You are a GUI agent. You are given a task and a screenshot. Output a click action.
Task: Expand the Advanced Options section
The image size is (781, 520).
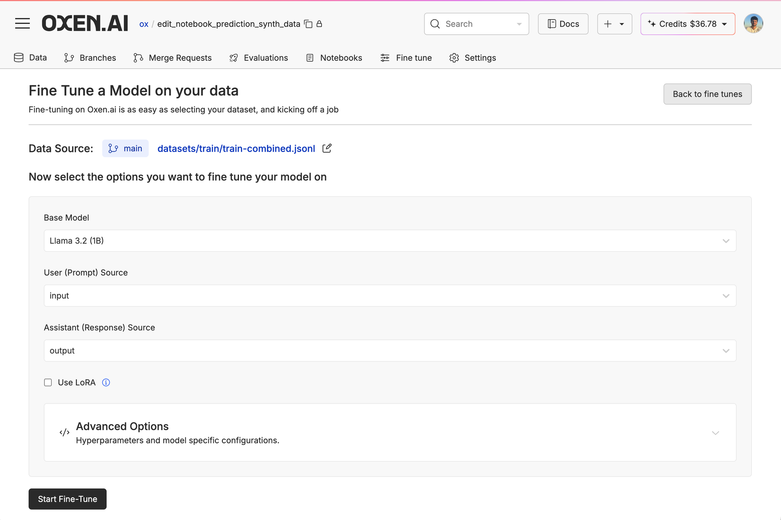click(x=715, y=433)
